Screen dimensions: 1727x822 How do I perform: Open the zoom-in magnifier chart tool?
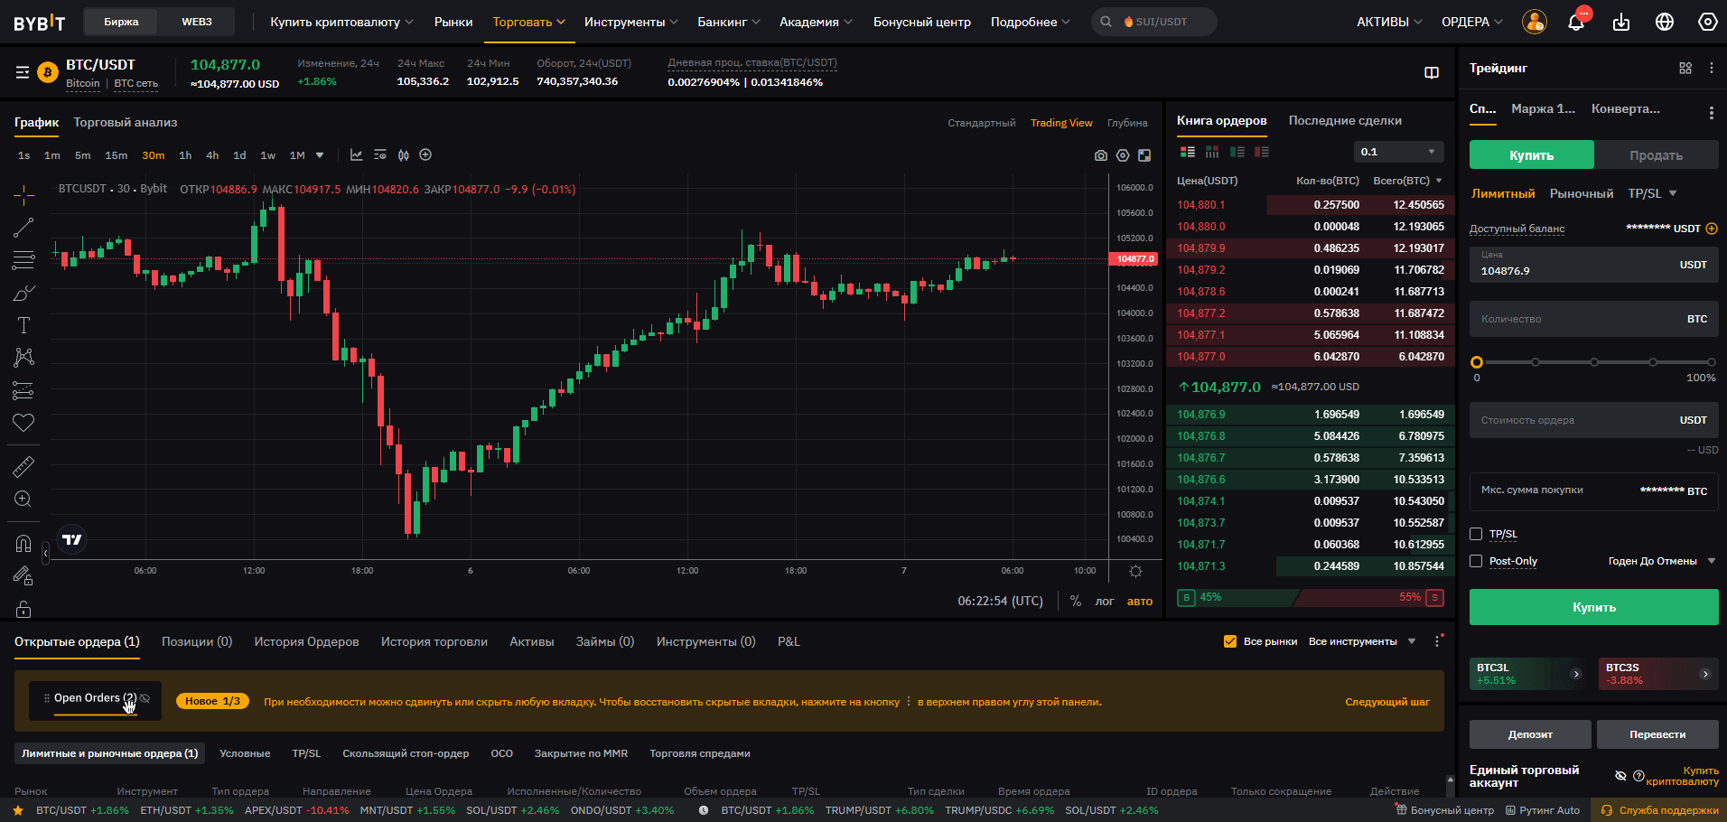click(x=23, y=499)
